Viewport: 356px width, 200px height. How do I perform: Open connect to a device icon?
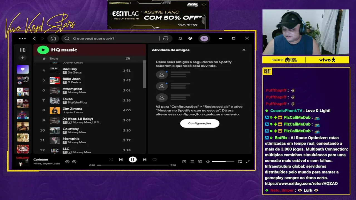[200, 162]
